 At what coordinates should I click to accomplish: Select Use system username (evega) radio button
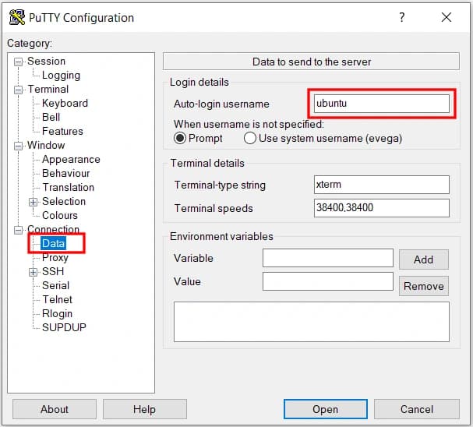(x=250, y=139)
